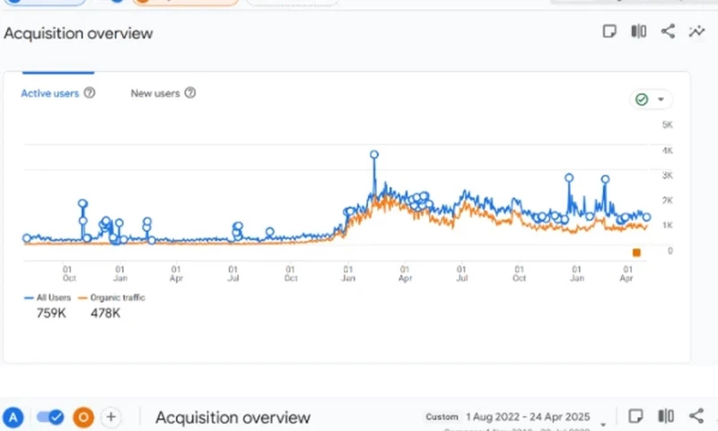718x431 pixels.
Task: Add a new comparison with the plus button
Action: tap(110, 418)
